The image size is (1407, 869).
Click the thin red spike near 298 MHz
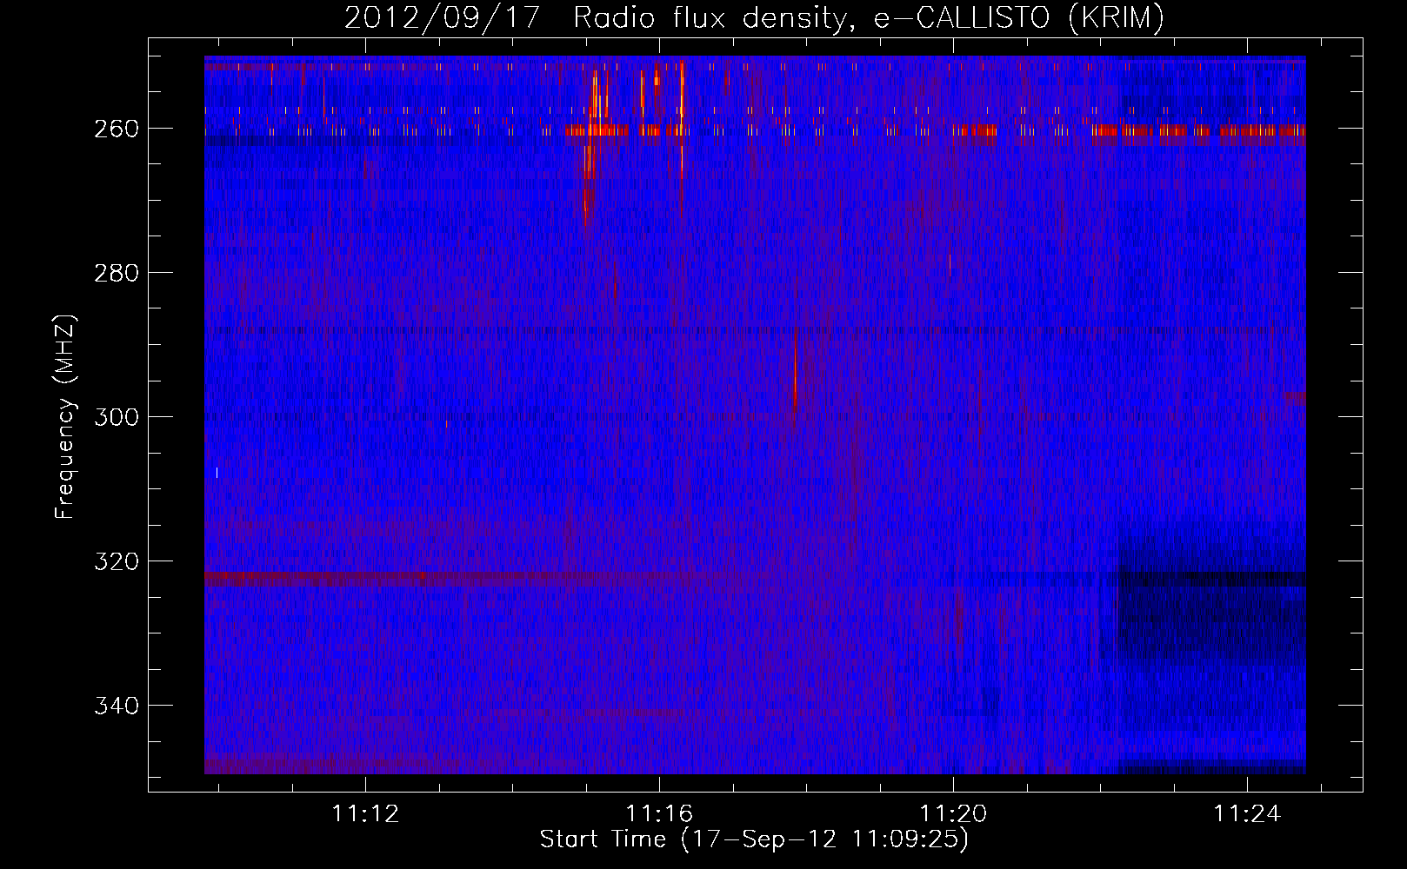(795, 369)
